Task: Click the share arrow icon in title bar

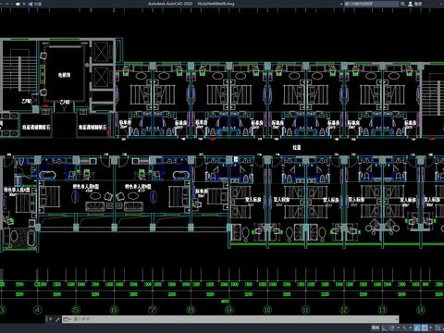Action: click(31, 4)
